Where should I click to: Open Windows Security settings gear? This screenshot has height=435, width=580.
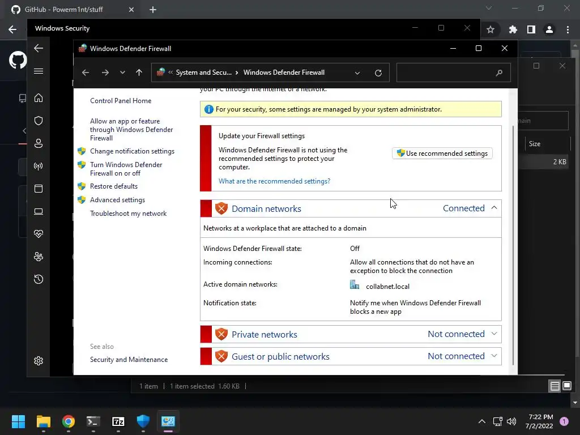click(39, 361)
